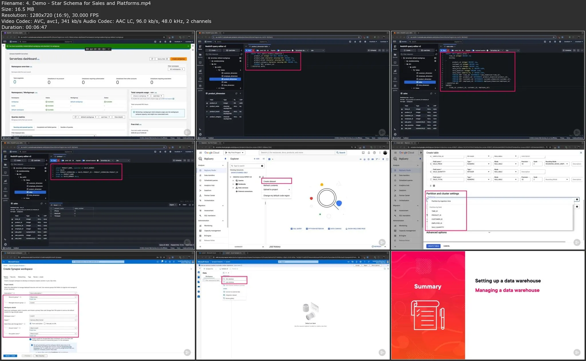Viewport: 586px width, 361px height.
Task: Open the My First Project picker dropdown
Action: (234, 153)
